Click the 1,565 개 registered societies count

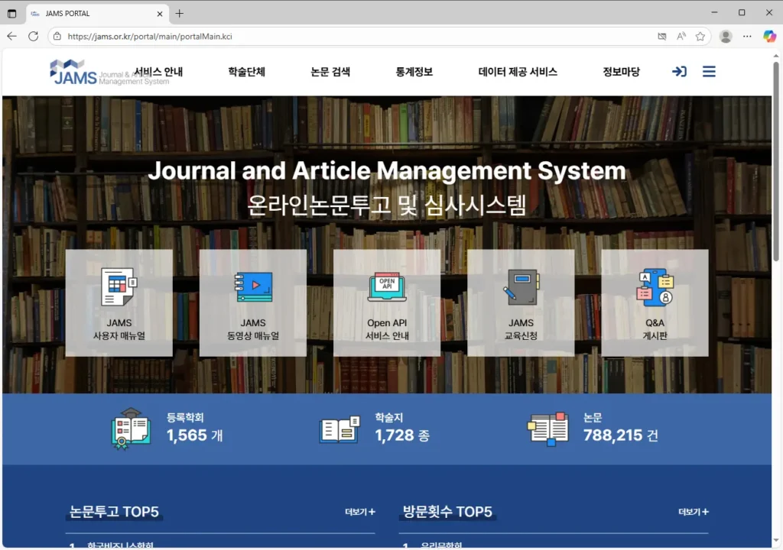click(195, 435)
